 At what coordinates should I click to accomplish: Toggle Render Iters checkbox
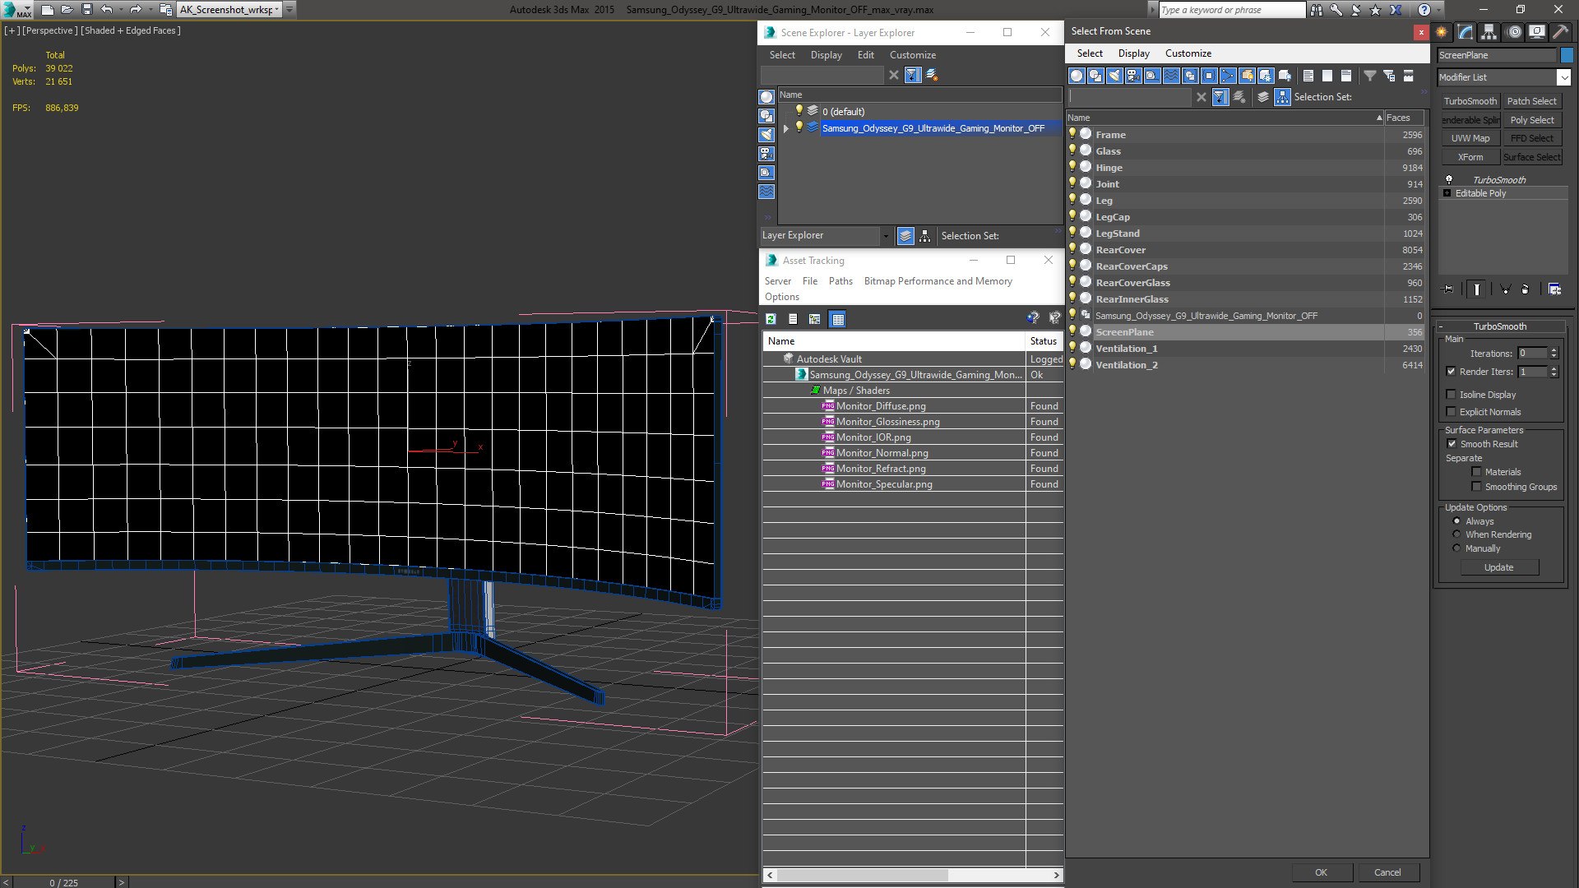coord(1451,372)
